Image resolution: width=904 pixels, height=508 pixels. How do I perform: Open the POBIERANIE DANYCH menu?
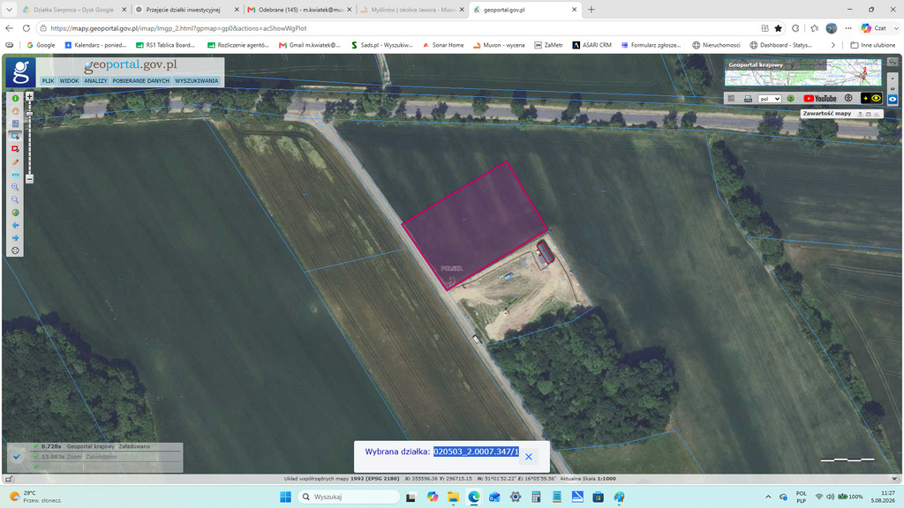[x=140, y=81]
